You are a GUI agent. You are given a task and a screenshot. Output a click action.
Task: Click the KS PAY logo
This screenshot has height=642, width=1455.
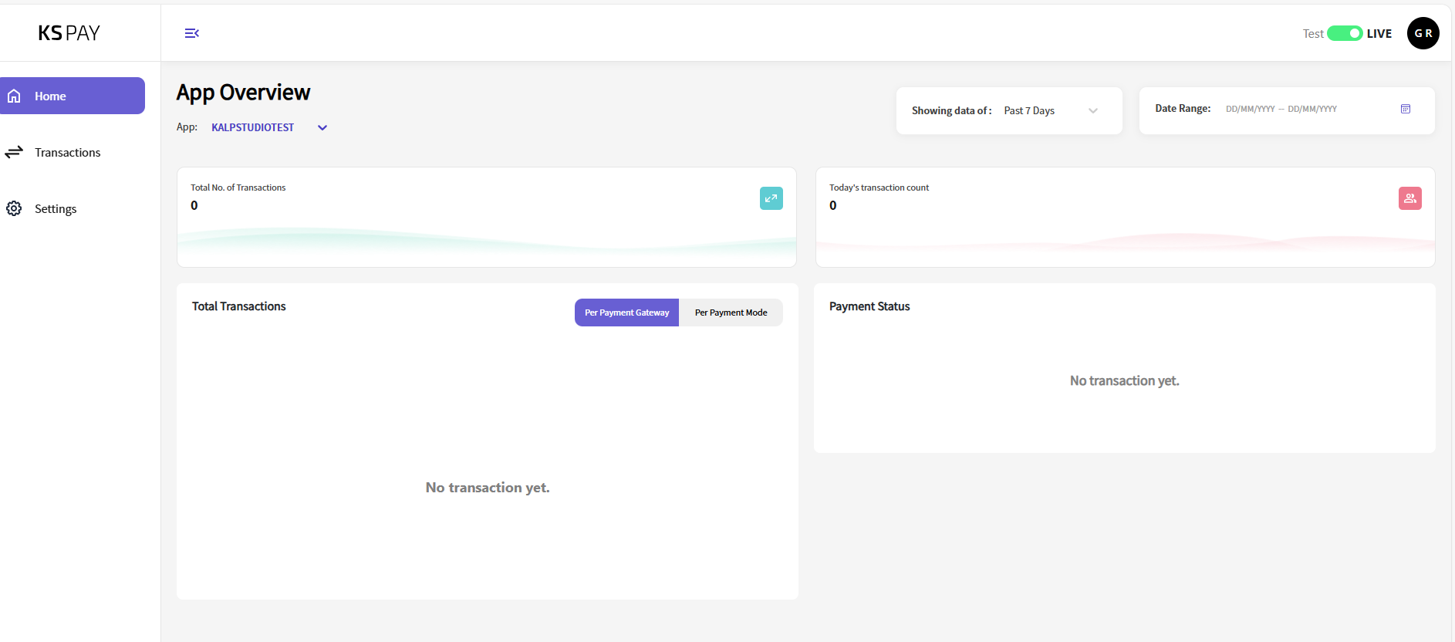(x=69, y=33)
